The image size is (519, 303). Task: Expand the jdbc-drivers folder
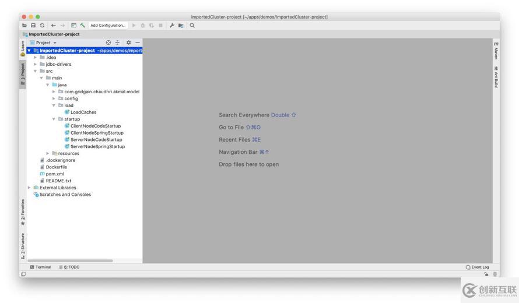pos(35,64)
